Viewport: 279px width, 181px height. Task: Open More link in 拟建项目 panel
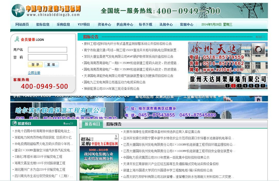[x=68, y=123]
